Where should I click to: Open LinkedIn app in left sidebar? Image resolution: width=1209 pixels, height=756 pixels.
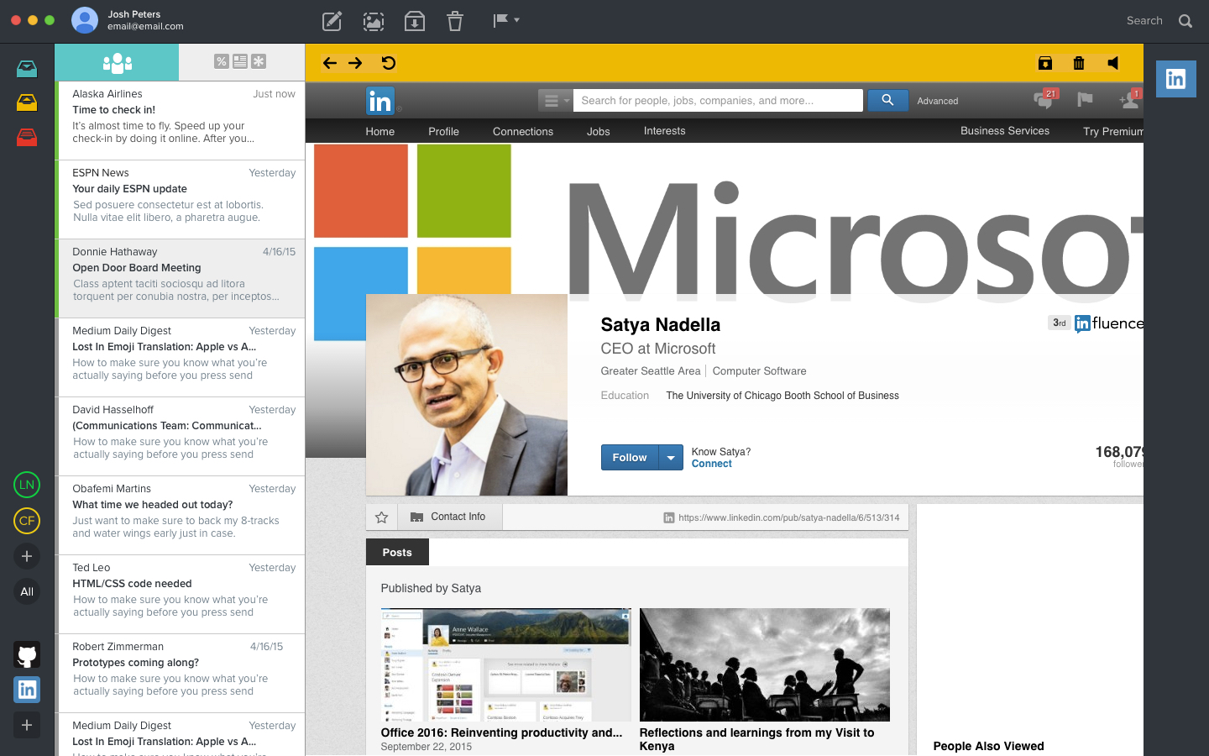click(x=27, y=690)
